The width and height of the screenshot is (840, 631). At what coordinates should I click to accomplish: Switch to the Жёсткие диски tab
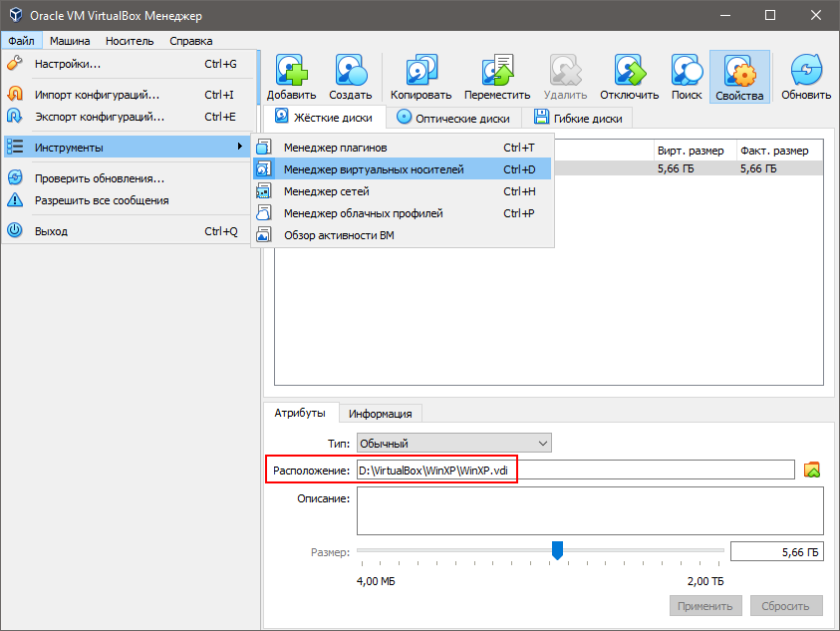(x=325, y=117)
